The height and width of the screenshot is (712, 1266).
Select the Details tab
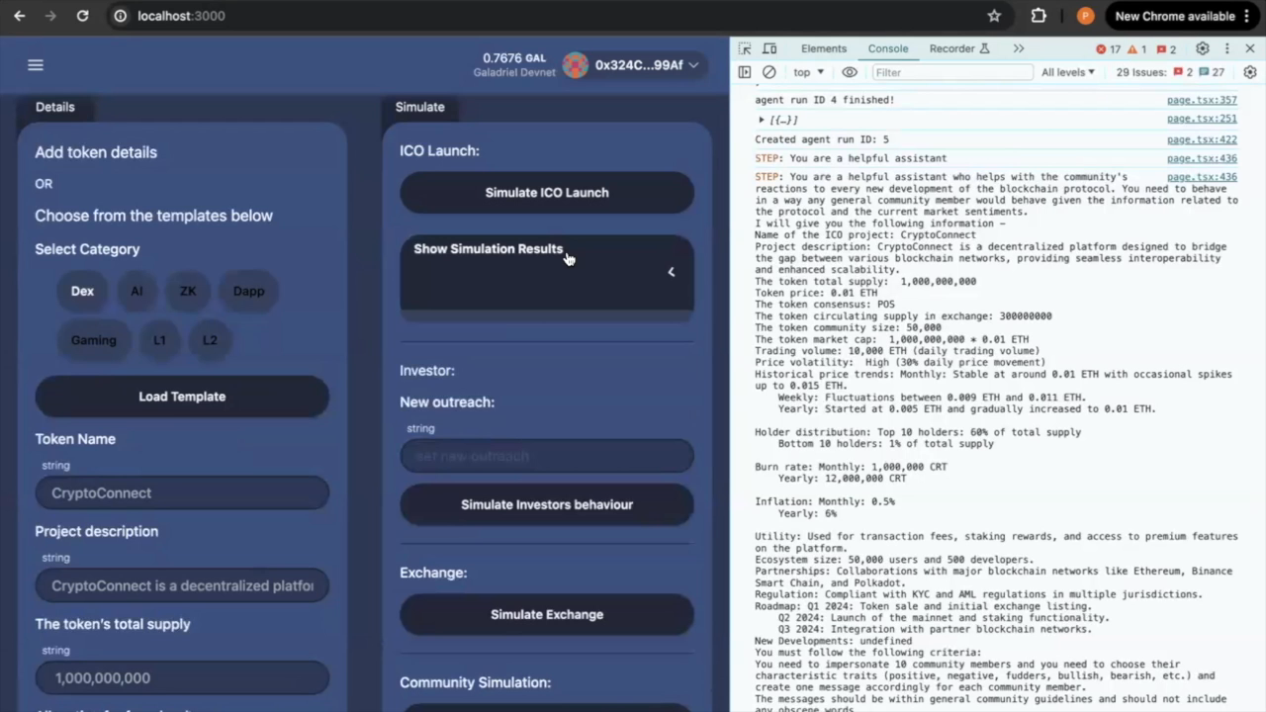(55, 107)
